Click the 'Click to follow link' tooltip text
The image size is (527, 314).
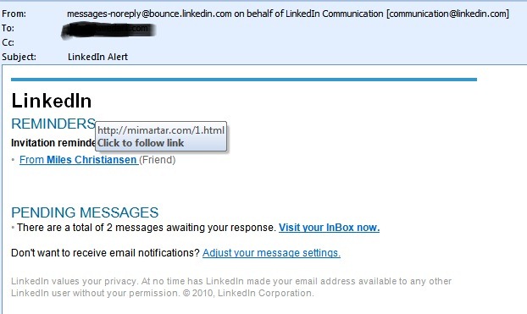tap(141, 143)
